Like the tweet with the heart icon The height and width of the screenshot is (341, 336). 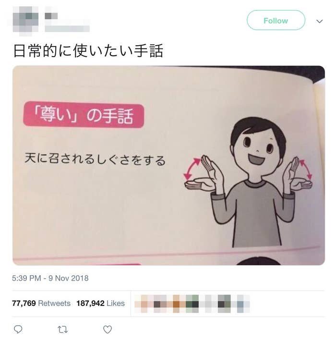(x=108, y=329)
